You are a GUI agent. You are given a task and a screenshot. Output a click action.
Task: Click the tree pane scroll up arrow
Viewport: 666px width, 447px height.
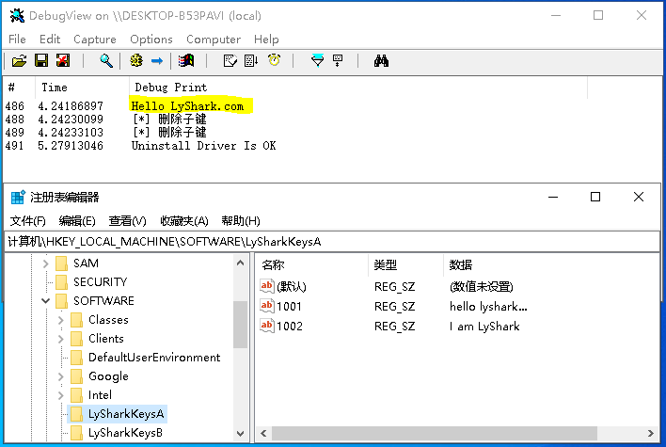tap(241, 263)
